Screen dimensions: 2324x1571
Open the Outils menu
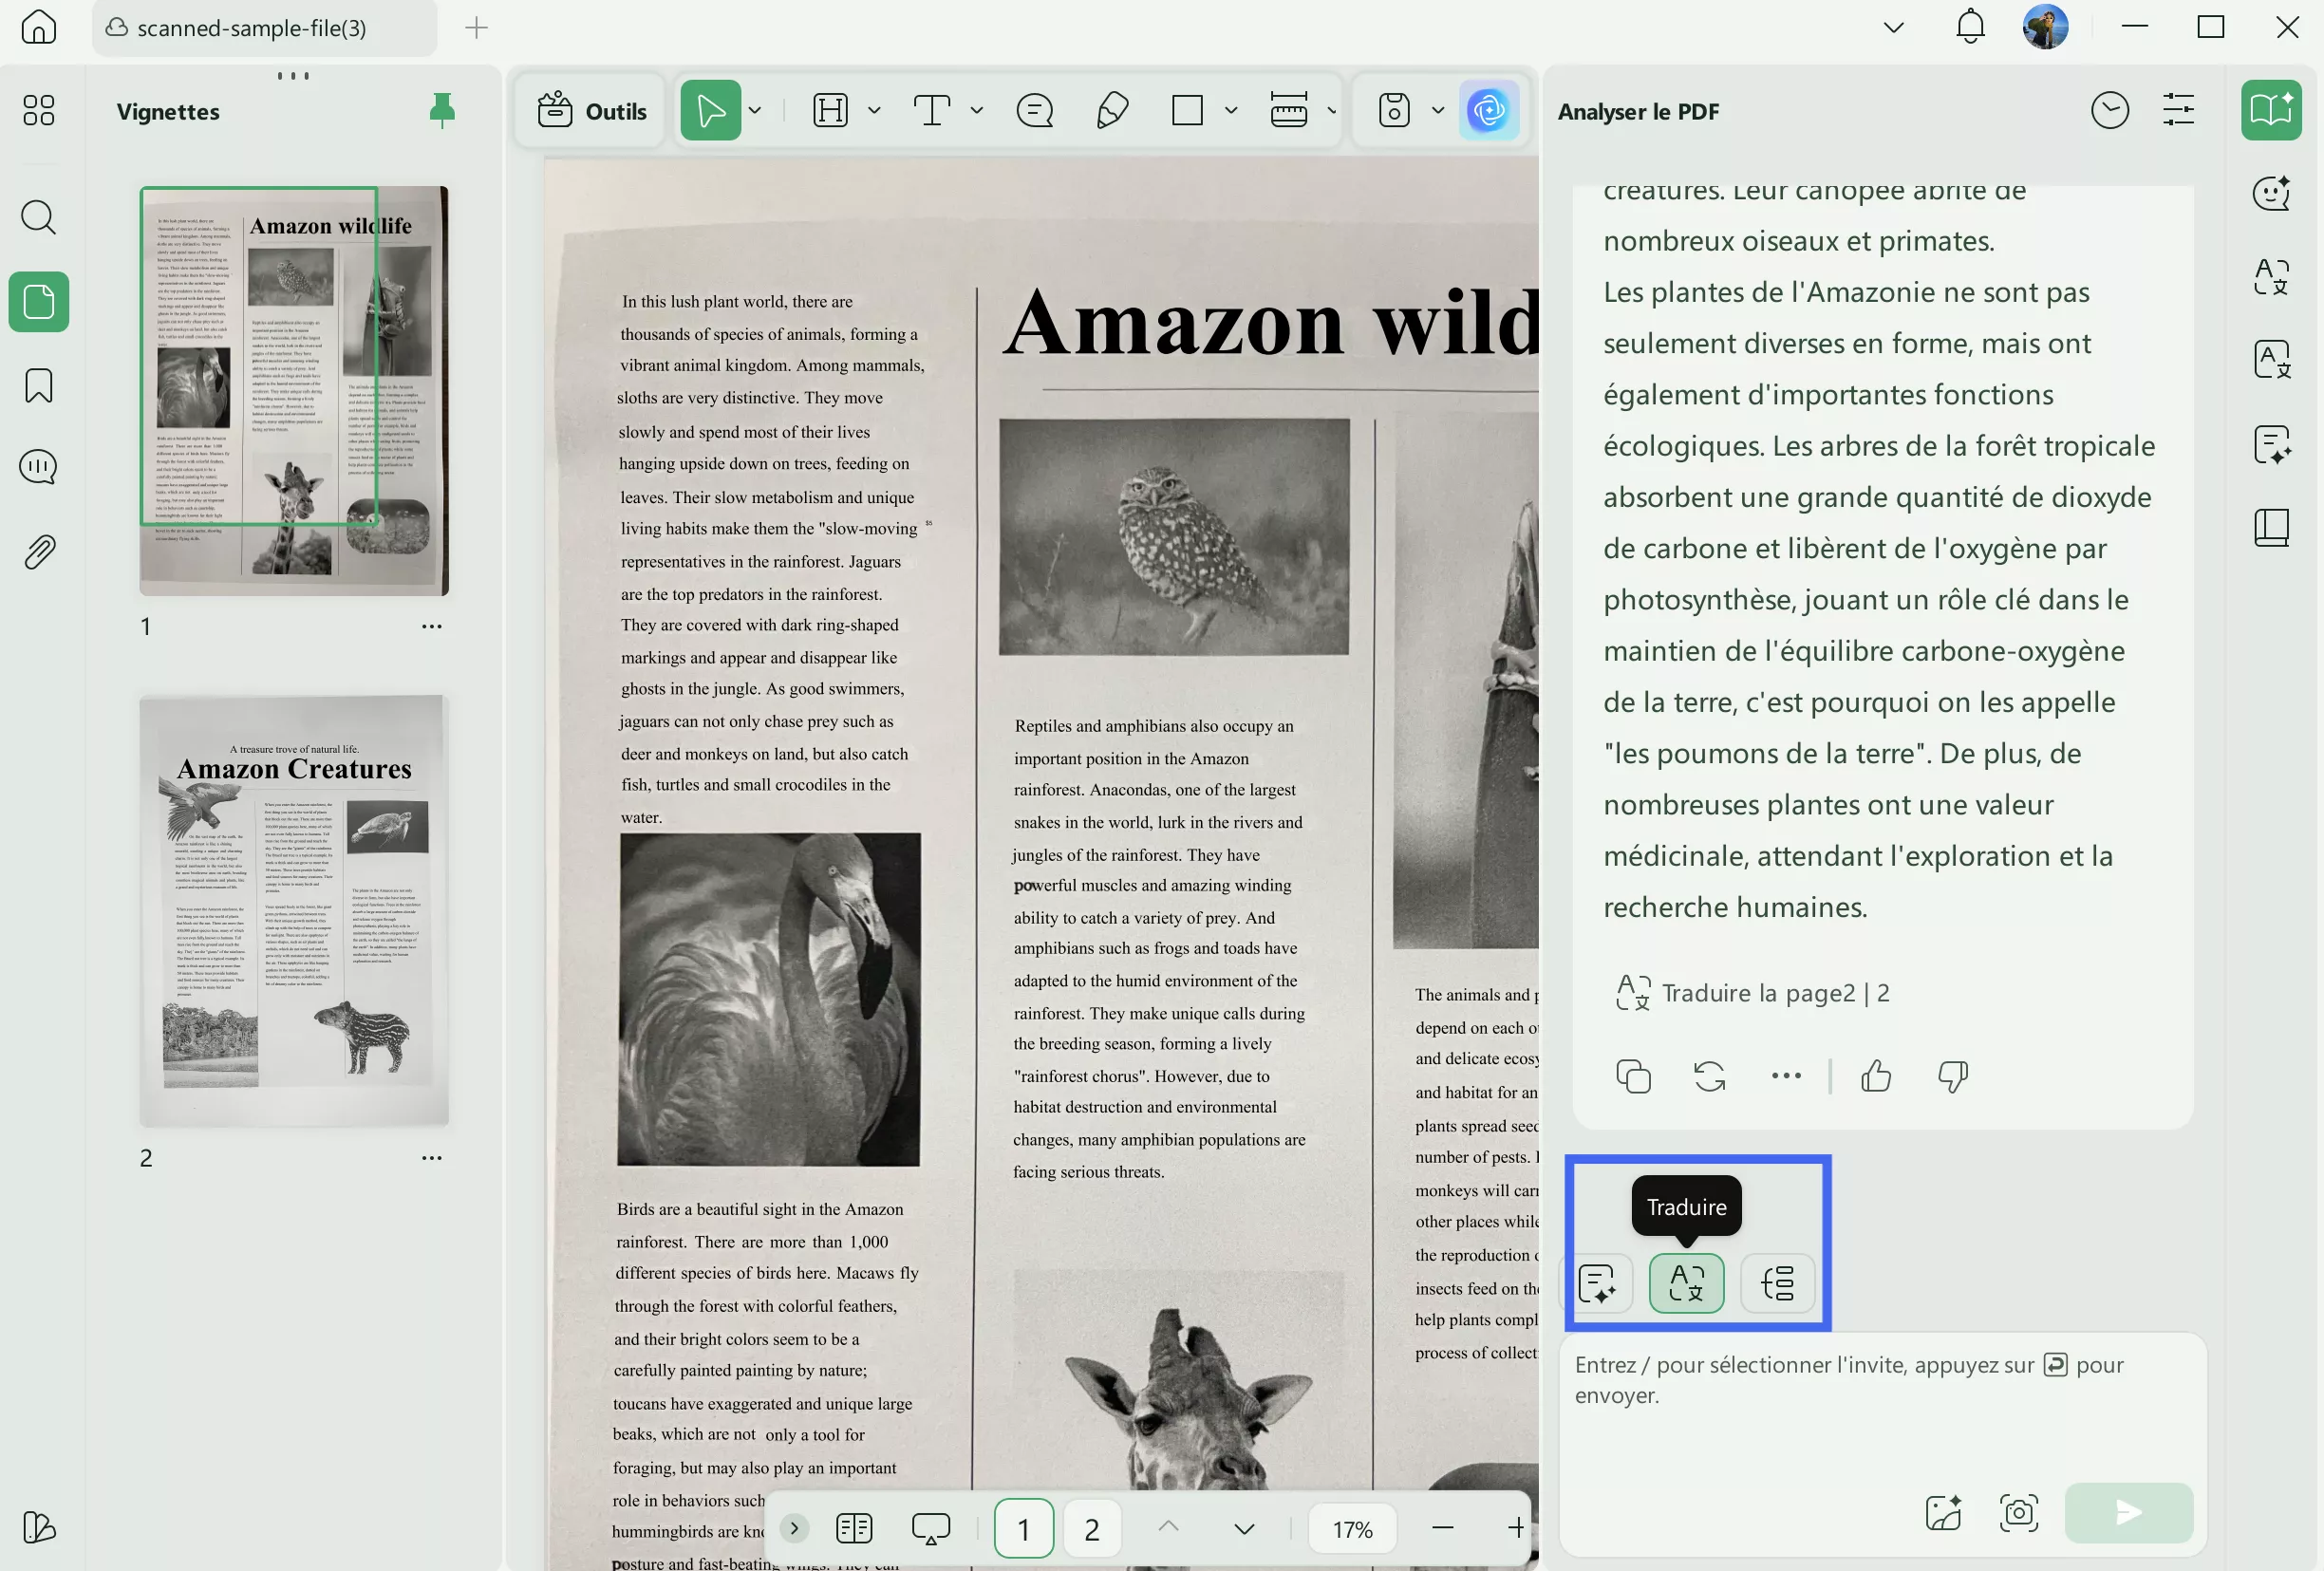(x=593, y=111)
